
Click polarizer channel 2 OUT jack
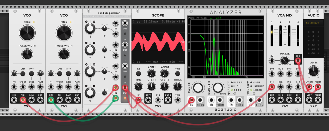click(125, 44)
